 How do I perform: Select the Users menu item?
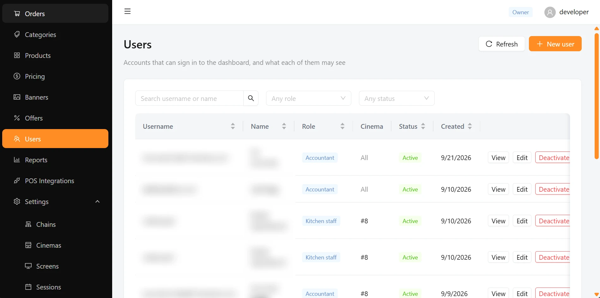(x=55, y=139)
